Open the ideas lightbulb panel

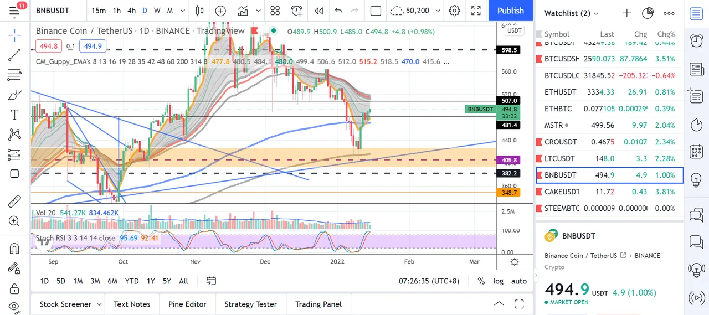(696, 179)
